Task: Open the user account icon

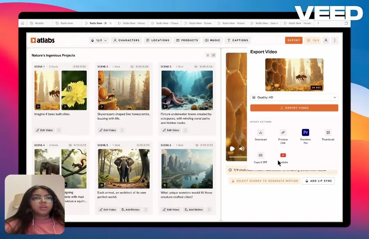Action: pos(326,40)
